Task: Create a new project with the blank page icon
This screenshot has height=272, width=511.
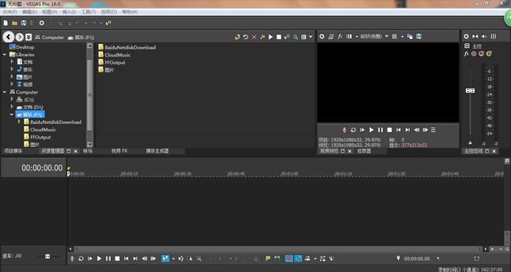Action: [5, 23]
